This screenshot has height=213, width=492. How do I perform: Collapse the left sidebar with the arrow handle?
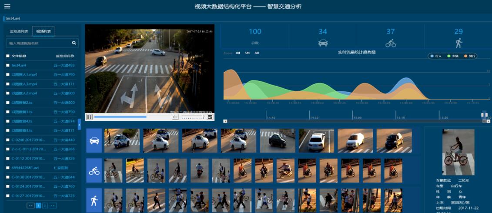[x=79, y=125]
